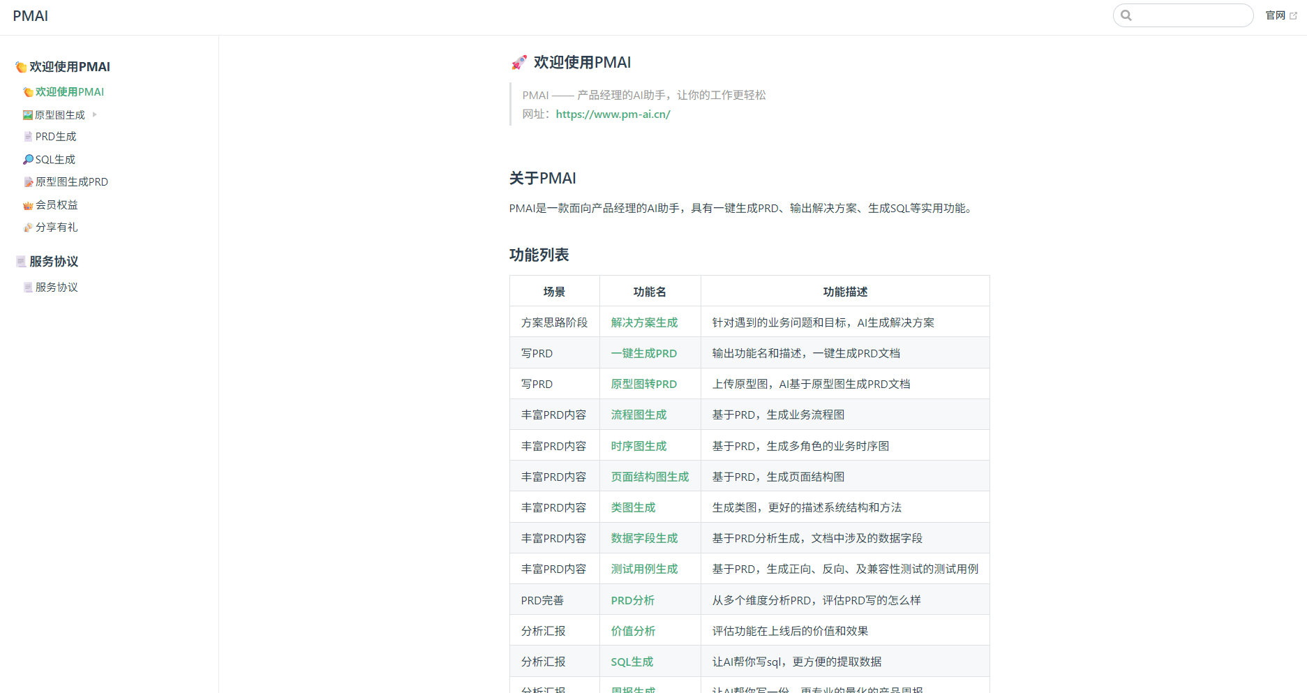The image size is (1307, 693).
Task: Focus the search input field
Action: (x=1190, y=15)
